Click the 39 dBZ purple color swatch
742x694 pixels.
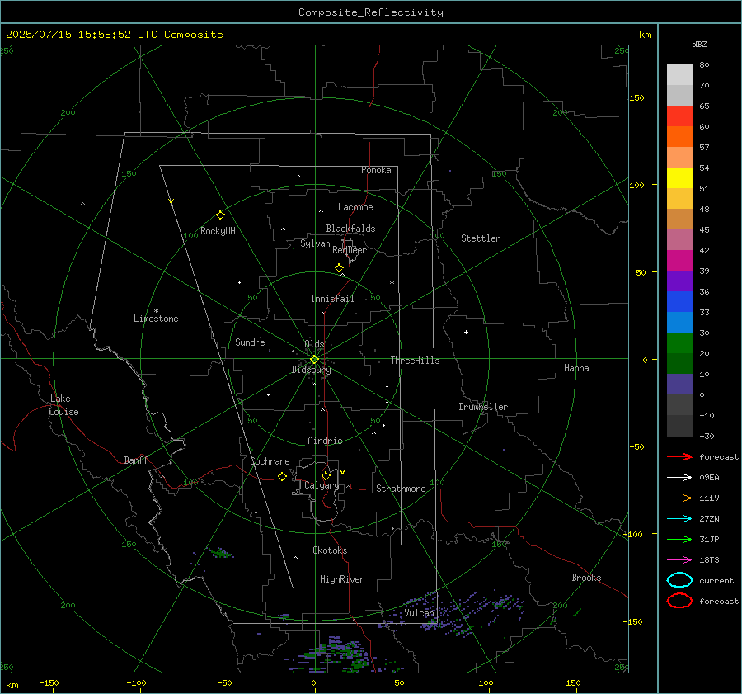679,281
